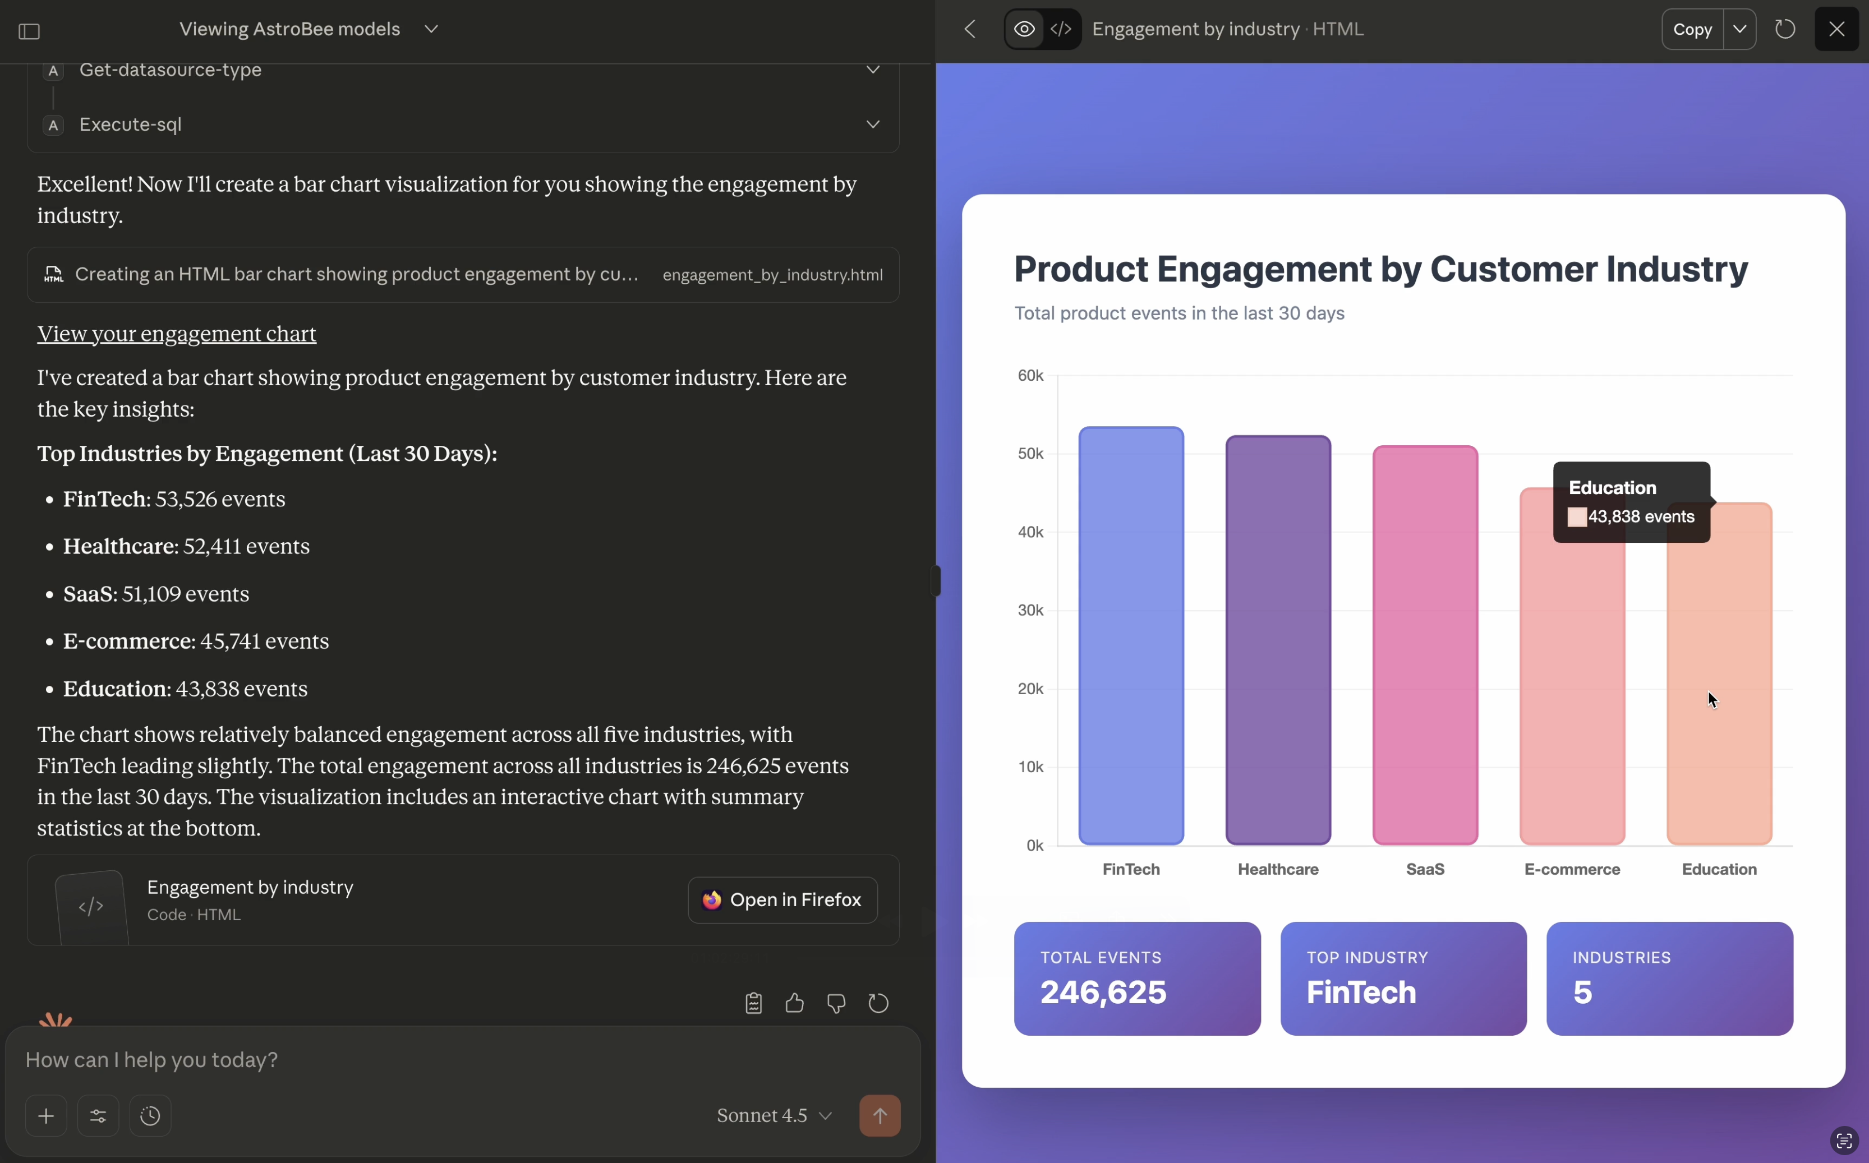Click the plus attachment button
This screenshot has height=1163, width=1869.
(x=46, y=1115)
